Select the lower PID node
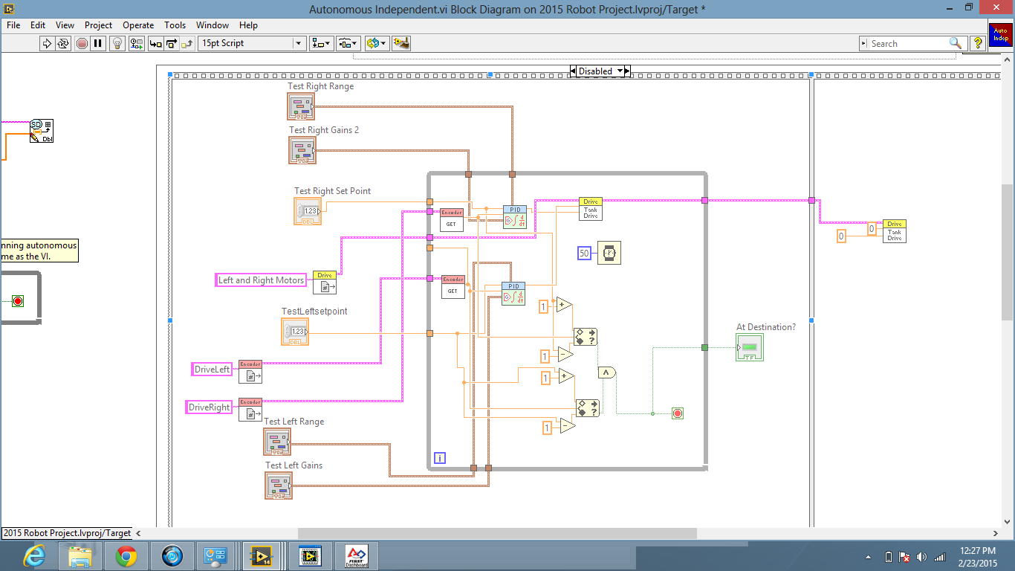 pos(513,294)
